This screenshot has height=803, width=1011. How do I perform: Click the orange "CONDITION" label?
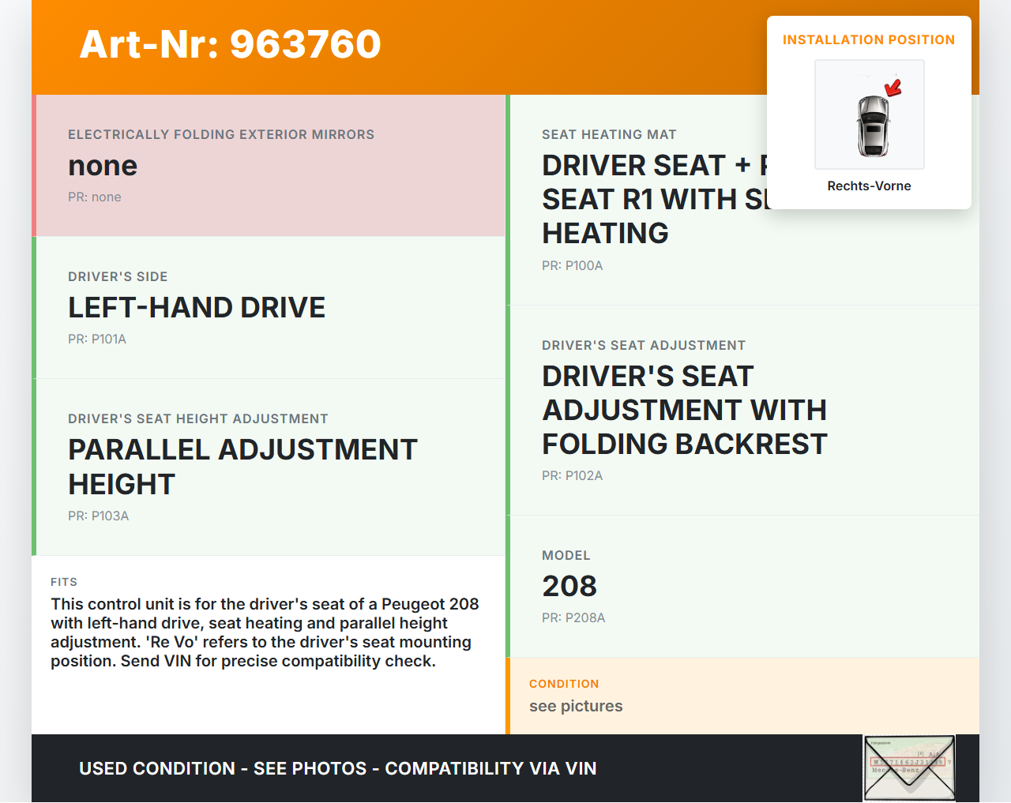(x=564, y=685)
